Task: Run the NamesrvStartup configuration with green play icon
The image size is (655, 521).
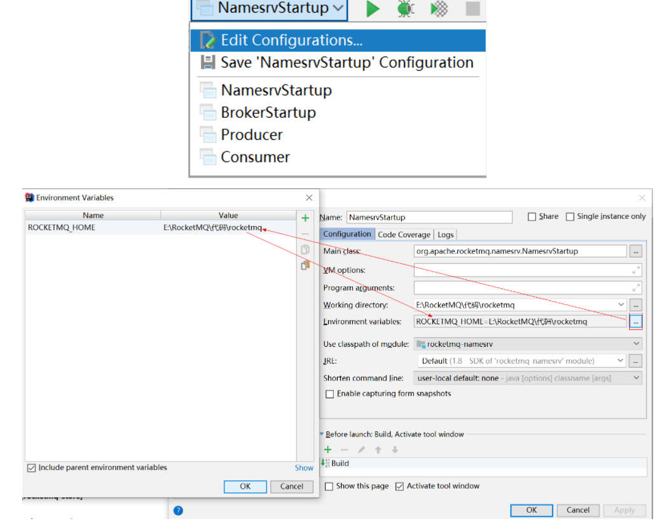Action: pyautogui.click(x=373, y=9)
